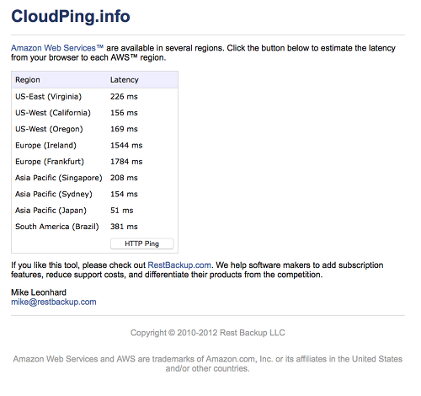The image size is (421, 396).
Task: Select the Asia Pacific (Sydney) row
Action: pos(94,194)
